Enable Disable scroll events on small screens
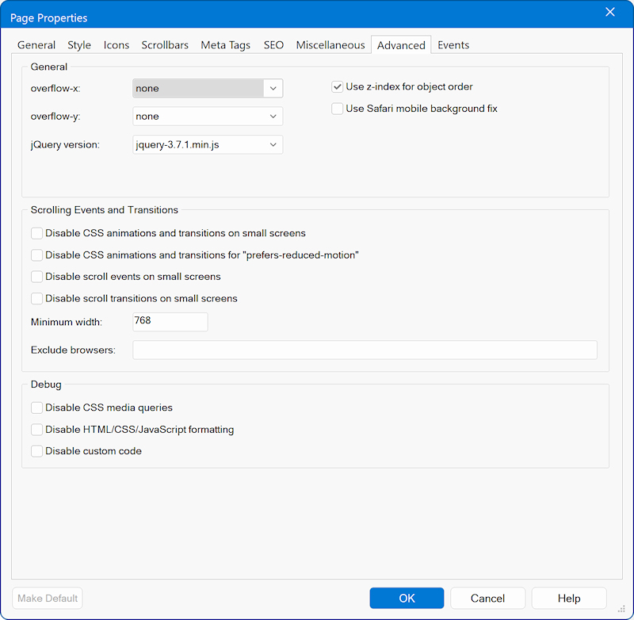634x620 pixels. 37,277
